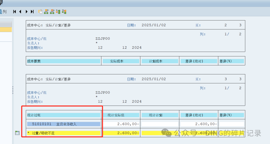Jump to last column arrow
The image size is (270, 144).
point(32,11)
